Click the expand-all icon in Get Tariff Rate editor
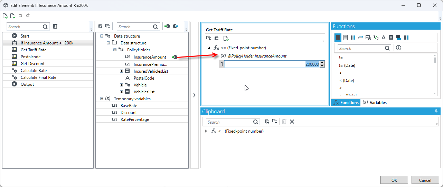Screen dimensions: 443x187 coord(208,38)
